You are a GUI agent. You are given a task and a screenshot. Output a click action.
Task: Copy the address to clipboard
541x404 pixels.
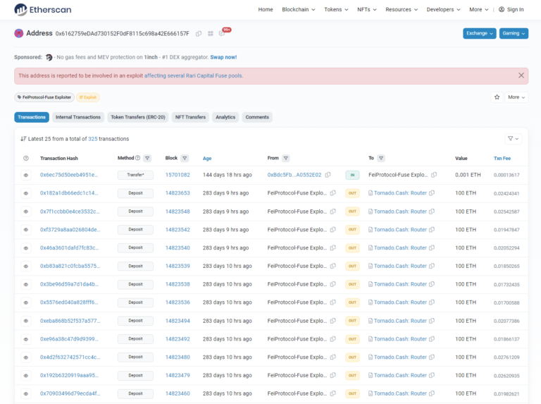(x=199, y=34)
